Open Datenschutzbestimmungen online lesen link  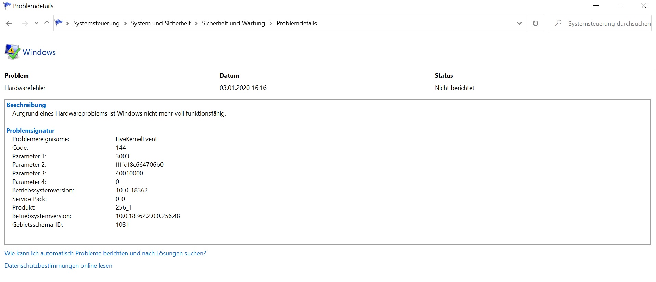58,266
